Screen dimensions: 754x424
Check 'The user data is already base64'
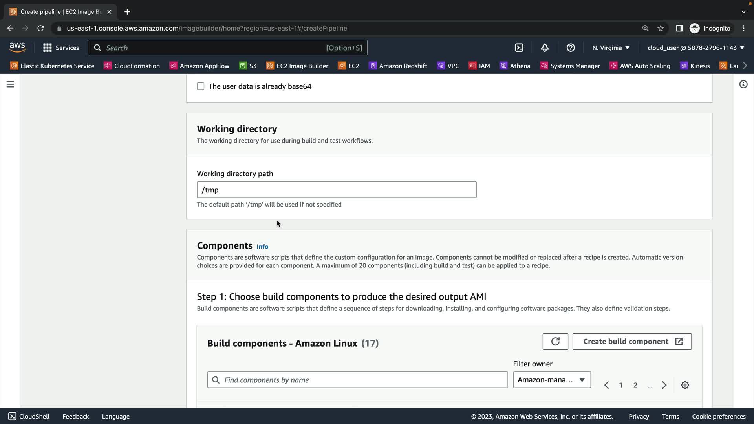click(x=201, y=86)
